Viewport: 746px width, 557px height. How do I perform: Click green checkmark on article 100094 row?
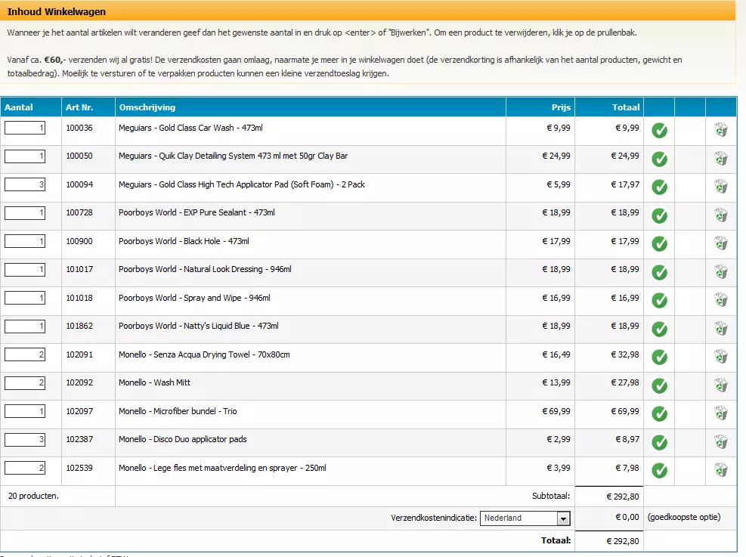pyautogui.click(x=659, y=187)
